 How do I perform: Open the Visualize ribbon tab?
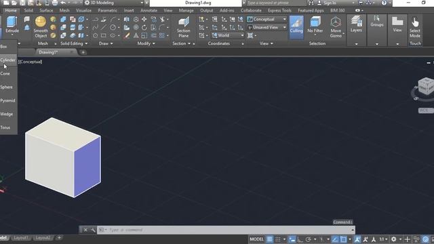click(x=83, y=10)
